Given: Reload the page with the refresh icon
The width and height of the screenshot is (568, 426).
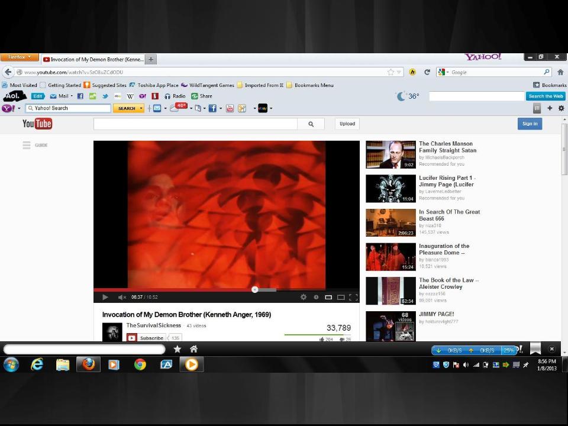Looking at the screenshot, I should coord(427,72).
